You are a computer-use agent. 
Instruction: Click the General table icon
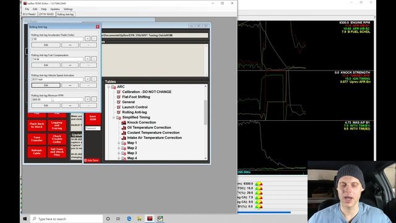pos(119,102)
